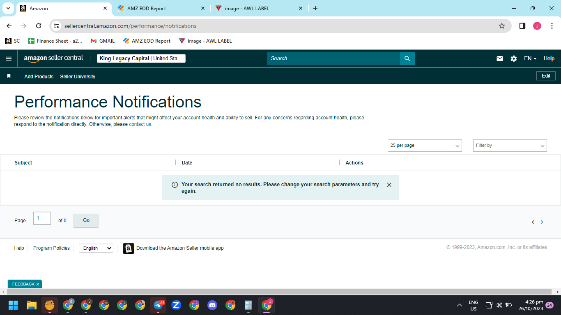Open Windows Start menu
Viewport: 561px width, 315px height.
pyautogui.click(x=14, y=305)
